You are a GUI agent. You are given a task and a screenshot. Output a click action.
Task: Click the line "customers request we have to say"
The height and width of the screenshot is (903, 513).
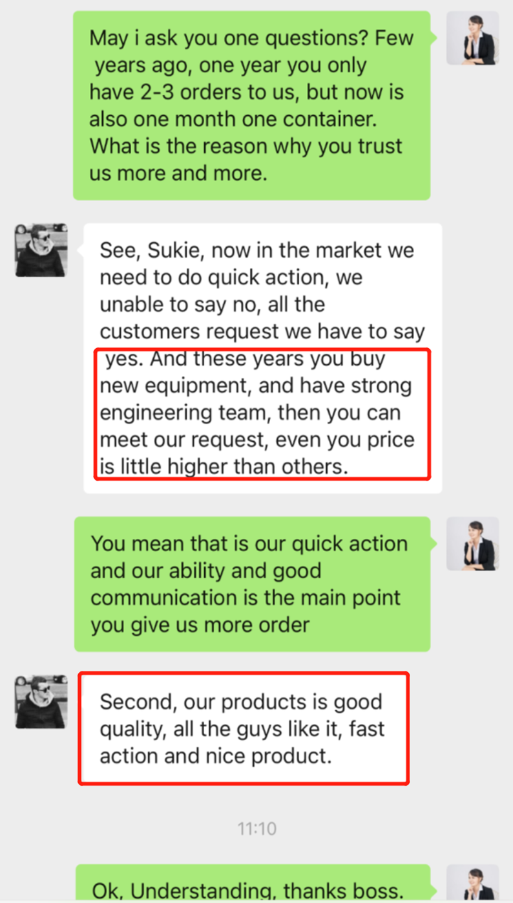click(262, 332)
